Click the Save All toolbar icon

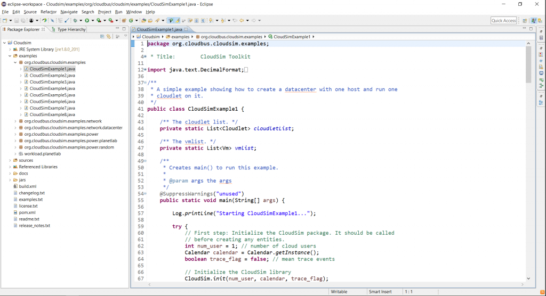(23, 21)
